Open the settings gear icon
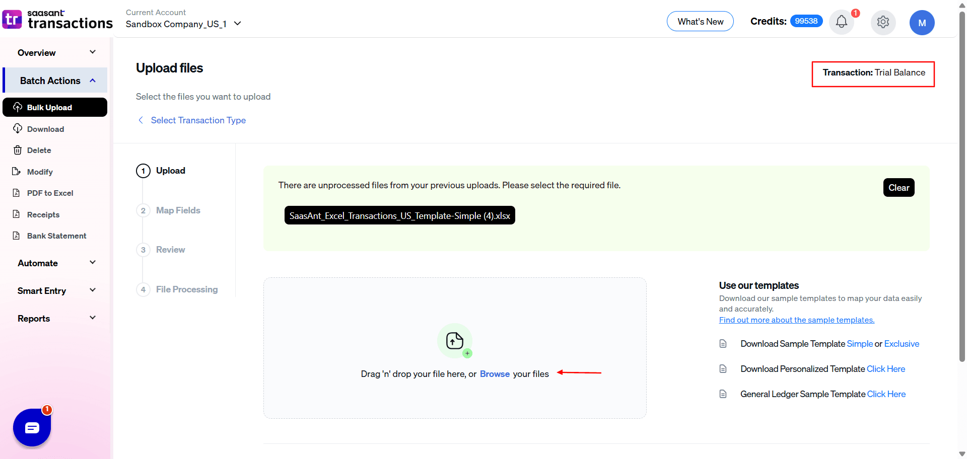Screen dimensions: 967x459 (883, 22)
